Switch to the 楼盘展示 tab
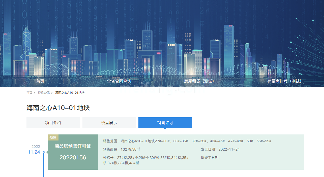This screenshot has height=177, width=324. tap(109, 123)
